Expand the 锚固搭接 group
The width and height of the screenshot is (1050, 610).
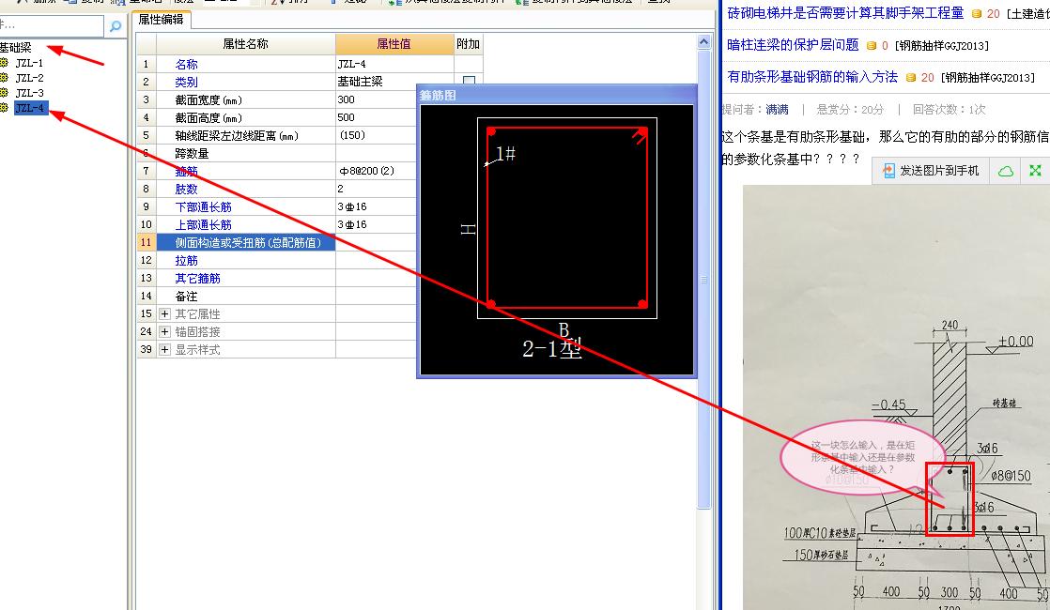pyautogui.click(x=164, y=332)
